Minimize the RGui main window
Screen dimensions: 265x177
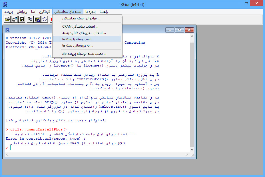pyautogui.click(x=239, y=4)
